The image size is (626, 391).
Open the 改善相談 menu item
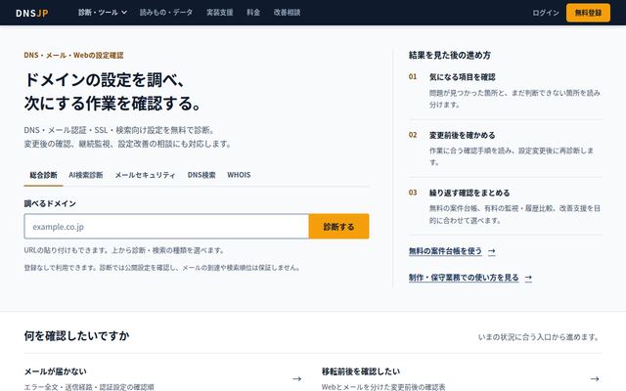[x=287, y=13]
